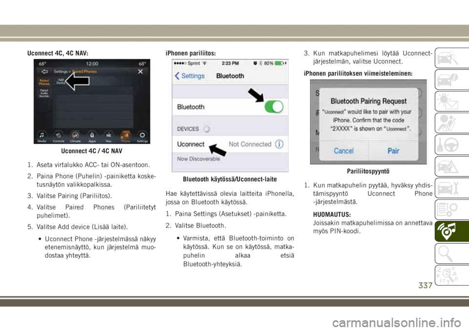
Task: Open Controls in Uconnect bottom bar
Action: pos(59,137)
